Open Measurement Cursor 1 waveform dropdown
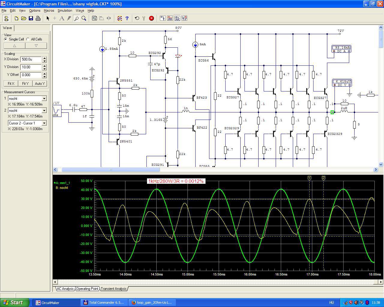 (x=44, y=99)
